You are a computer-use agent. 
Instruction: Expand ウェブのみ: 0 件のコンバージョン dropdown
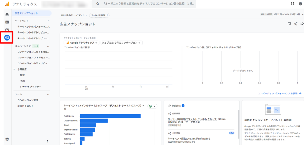click(x=122, y=43)
